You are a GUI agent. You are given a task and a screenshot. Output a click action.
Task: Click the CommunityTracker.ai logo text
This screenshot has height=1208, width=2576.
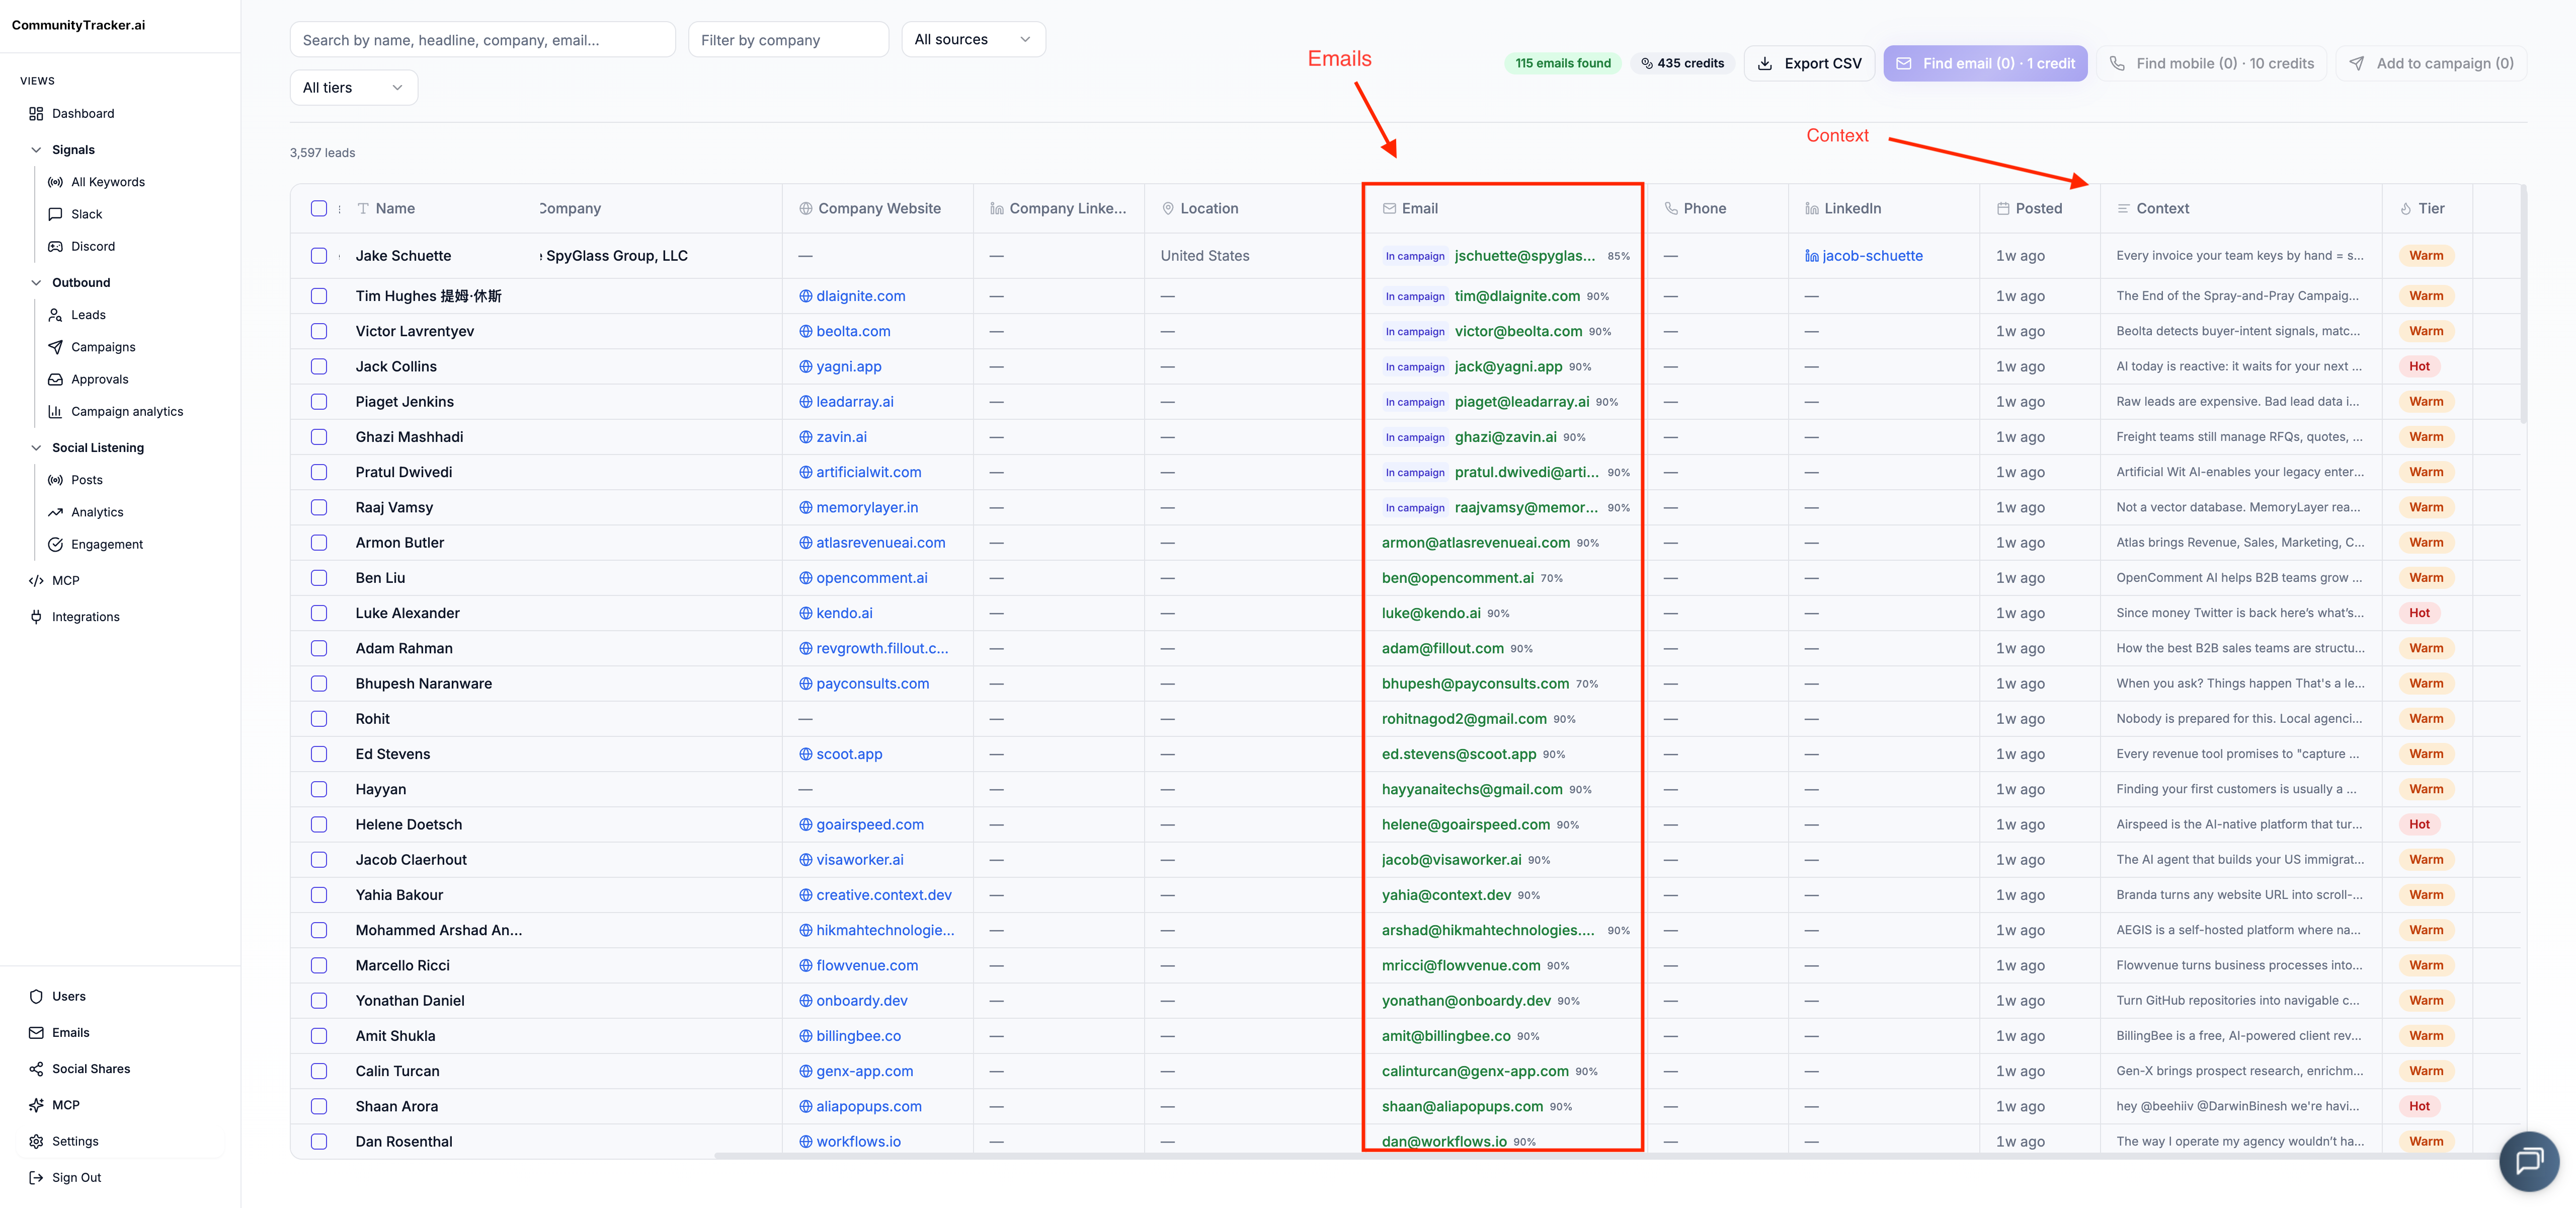pos(78,25)
